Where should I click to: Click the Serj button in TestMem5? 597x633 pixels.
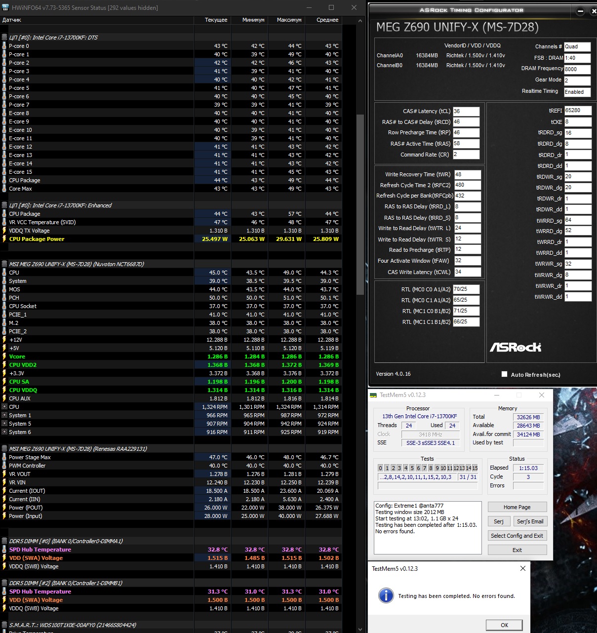tap(499, 521)
